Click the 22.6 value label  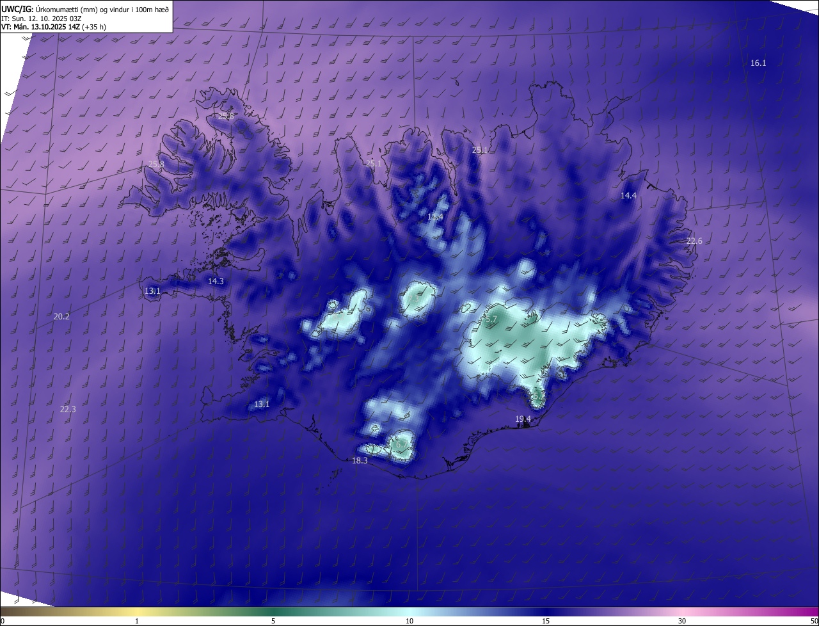pos(694,241)
